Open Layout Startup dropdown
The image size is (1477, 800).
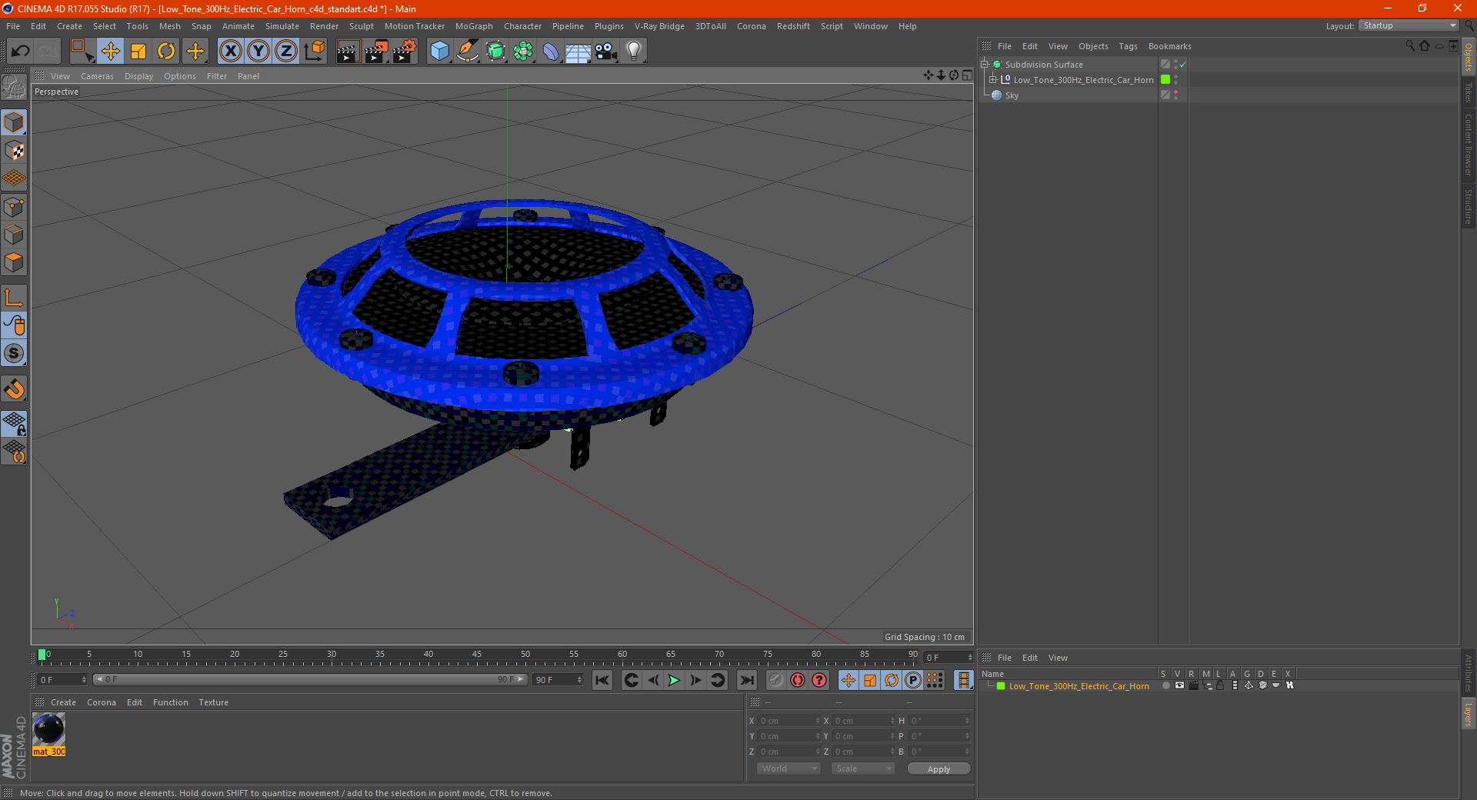click(1409, 25)
